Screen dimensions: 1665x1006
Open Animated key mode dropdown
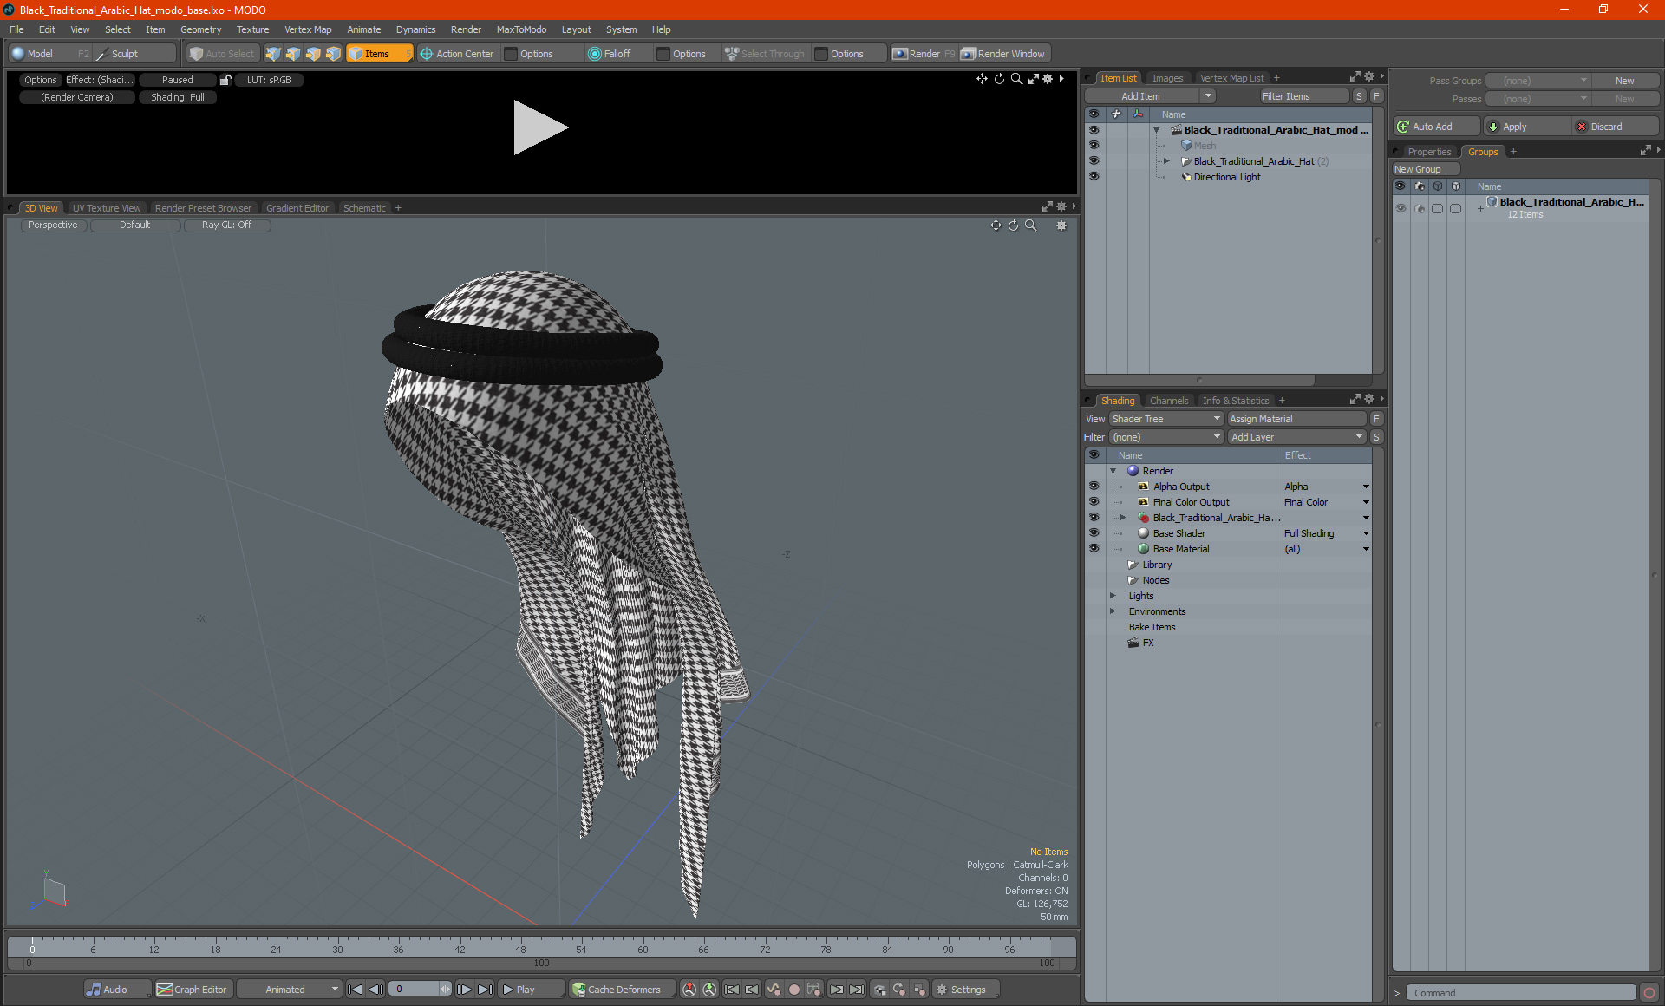tap(290, 990)
